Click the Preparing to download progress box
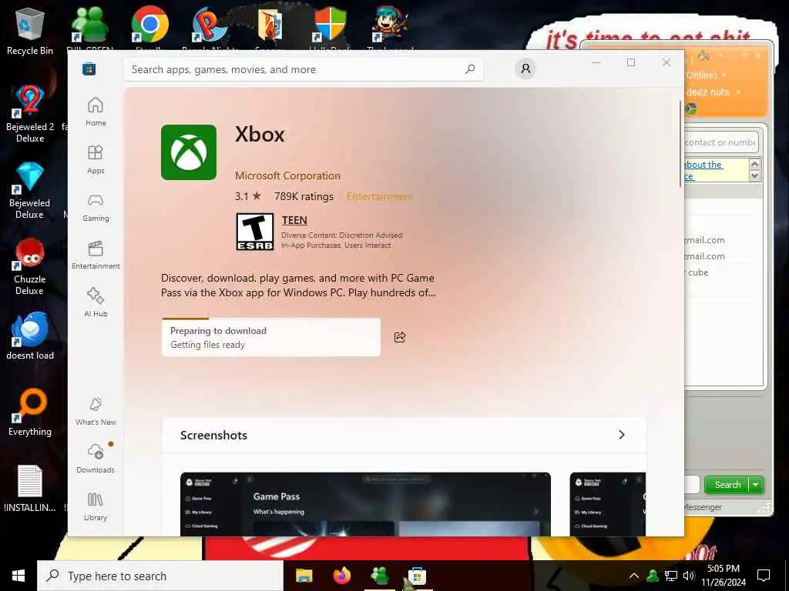Viewport: 789px width, 591px height. pos(270,337)
